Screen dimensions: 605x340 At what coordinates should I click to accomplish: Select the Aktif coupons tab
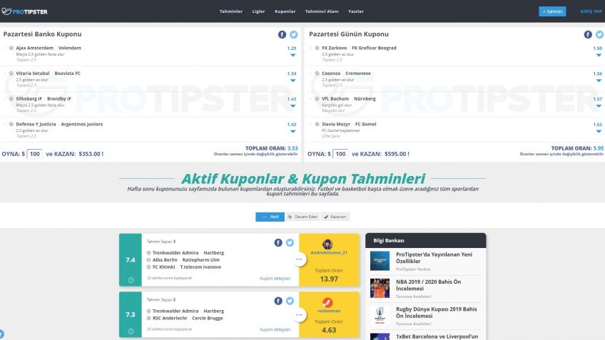[270, 217]
